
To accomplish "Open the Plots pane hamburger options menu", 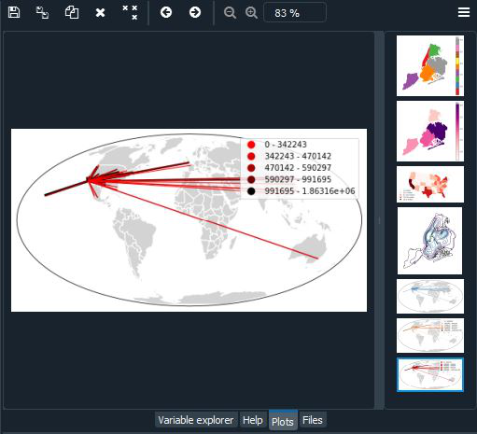I will coord(464,12).
